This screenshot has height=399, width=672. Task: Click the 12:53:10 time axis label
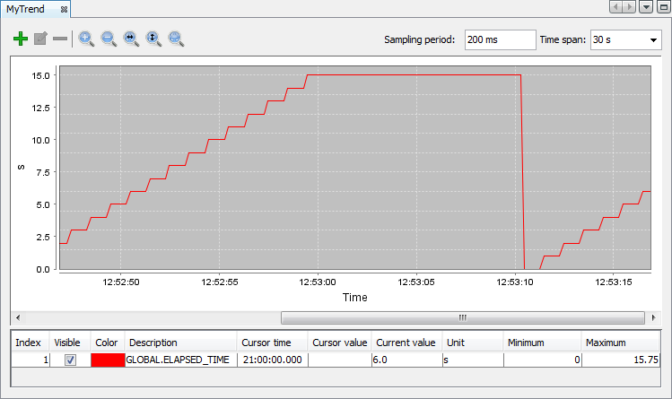click(x=515, y=282)
